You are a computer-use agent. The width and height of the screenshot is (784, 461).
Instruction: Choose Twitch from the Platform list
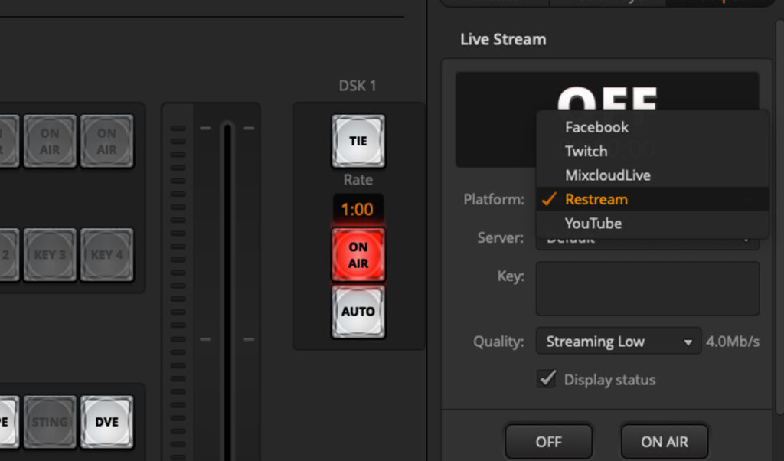click(652, 151)
